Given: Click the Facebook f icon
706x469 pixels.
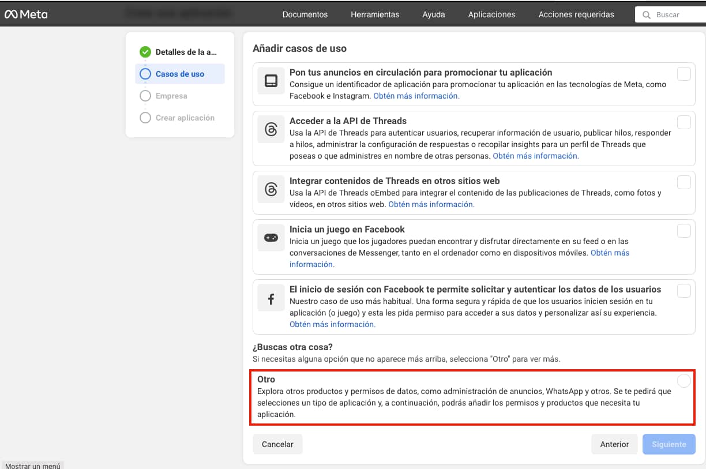Looking at the screenshot, I should 271,298.
